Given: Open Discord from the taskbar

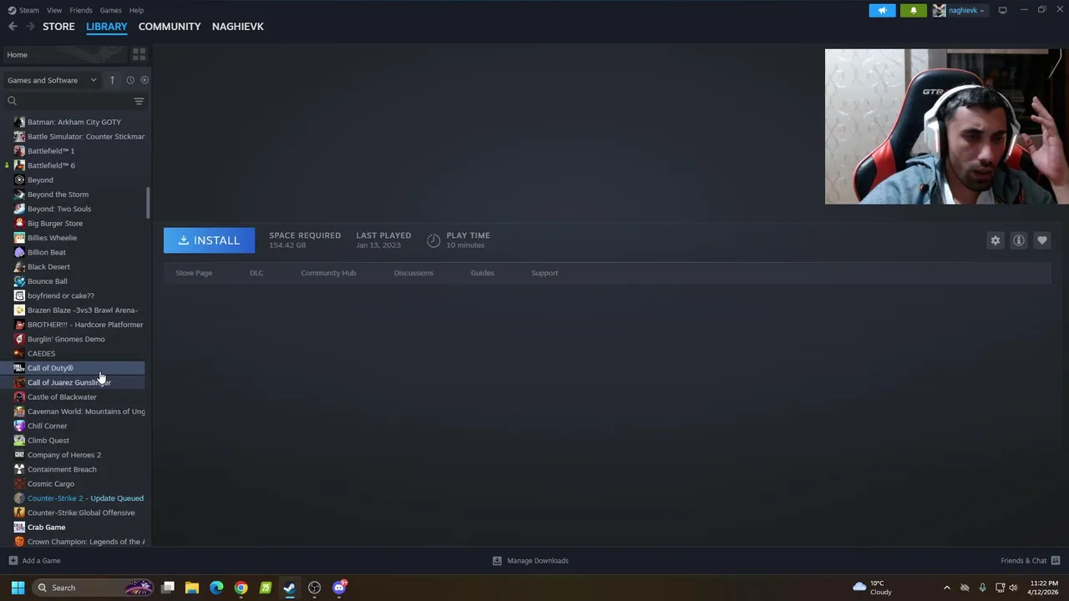Looking at the screenshot, I should pos(339,588).
